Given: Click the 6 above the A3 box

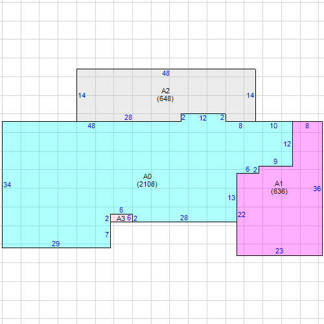Looking at the screenshot, I should click(x=121, y=210).
